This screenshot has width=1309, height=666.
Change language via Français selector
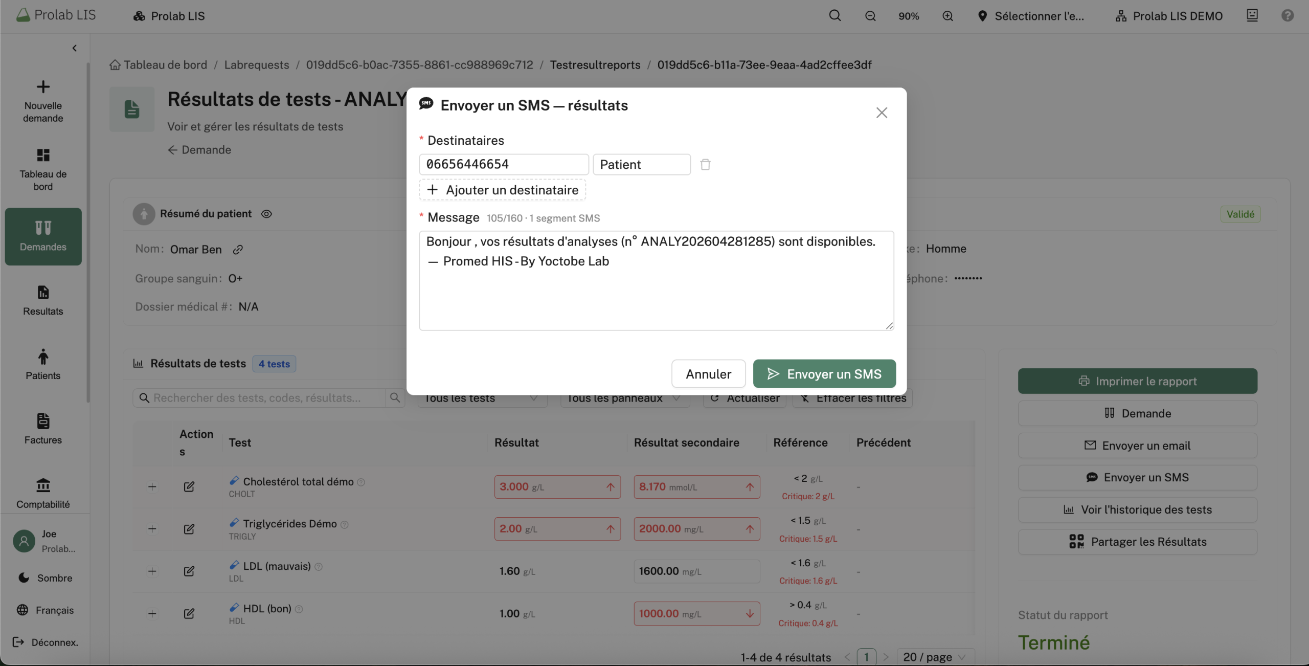click(45, 610)
